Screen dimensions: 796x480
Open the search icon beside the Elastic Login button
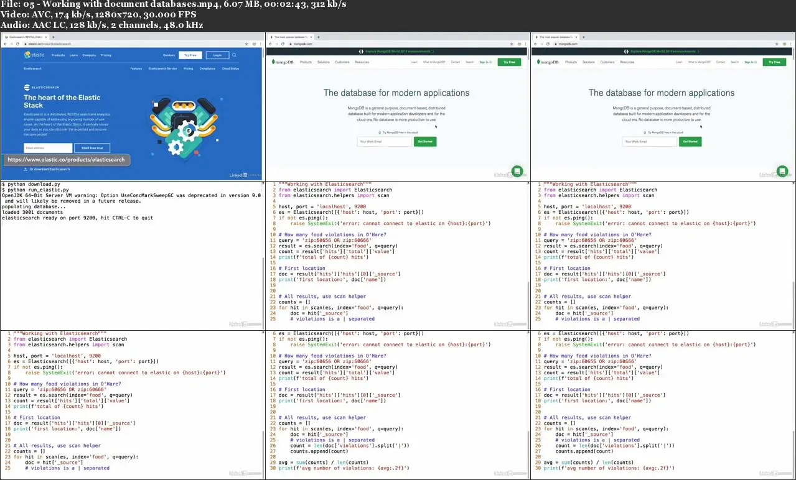click(x=234, y=55)
